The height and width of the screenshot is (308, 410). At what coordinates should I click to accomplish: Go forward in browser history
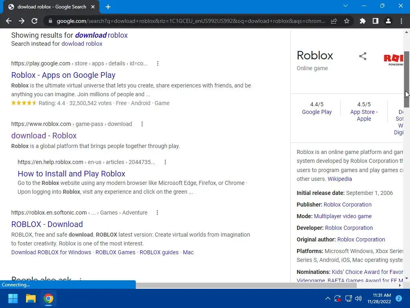click(22, 21)
